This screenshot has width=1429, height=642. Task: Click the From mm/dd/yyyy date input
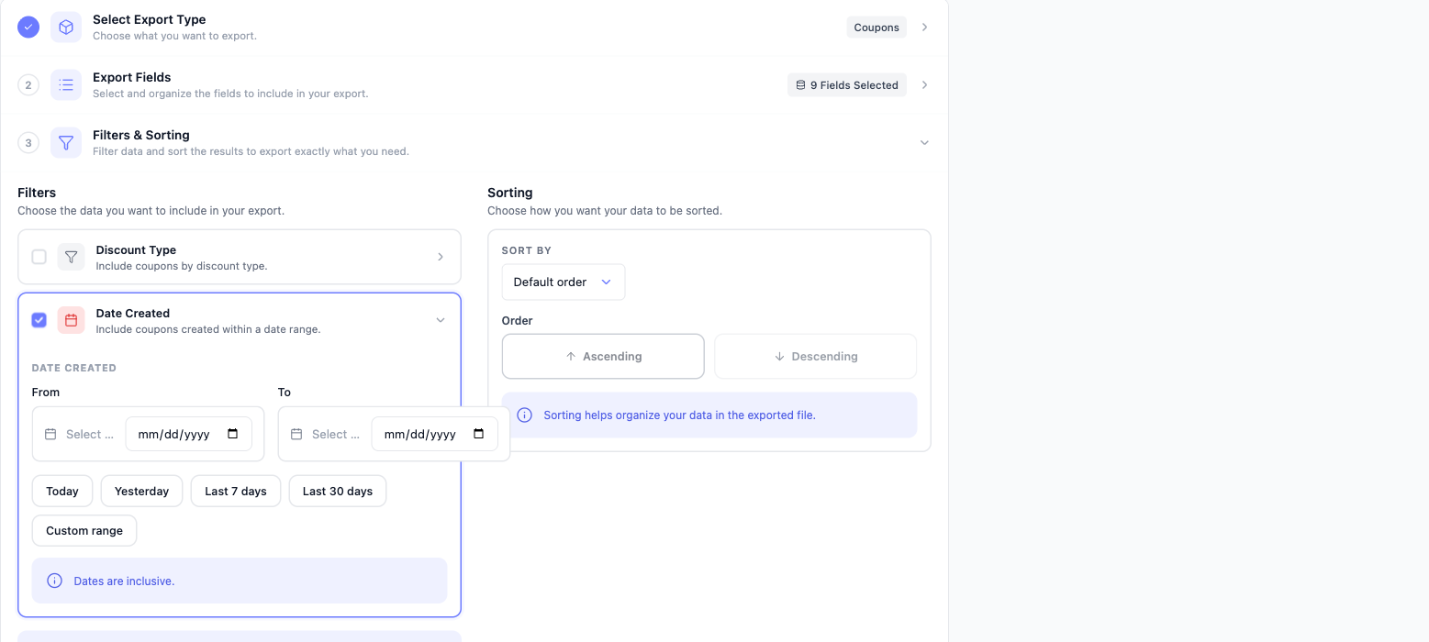(188, 434)
